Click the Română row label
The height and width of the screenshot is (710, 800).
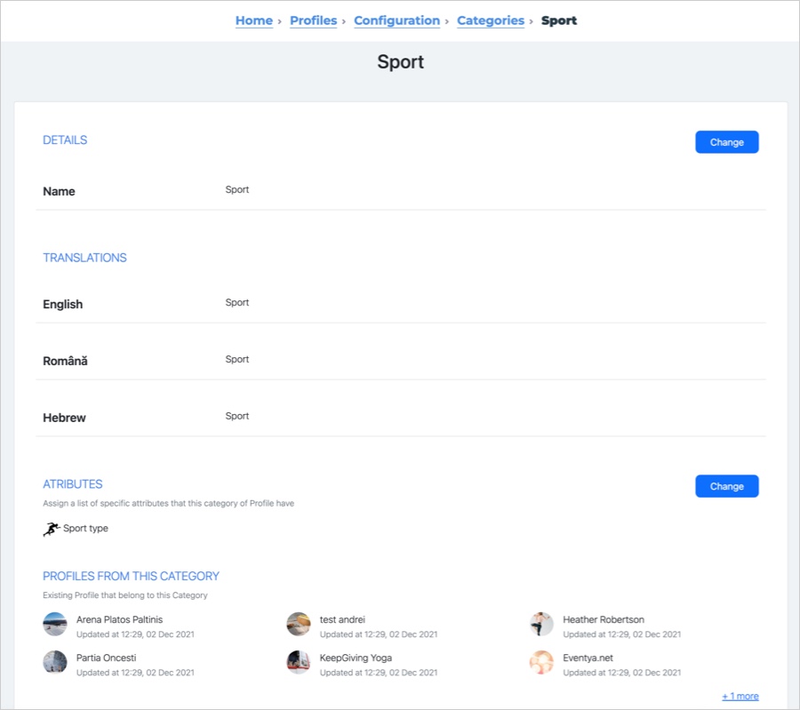point(65,361)
